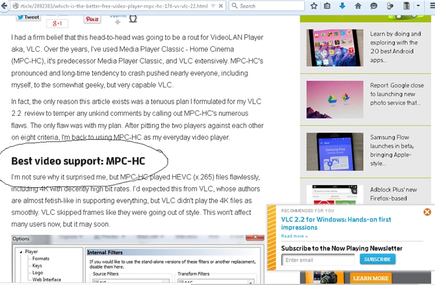The image size is (435, 285).
Task: Go to the Home page icon
Action: coord(358,6)
